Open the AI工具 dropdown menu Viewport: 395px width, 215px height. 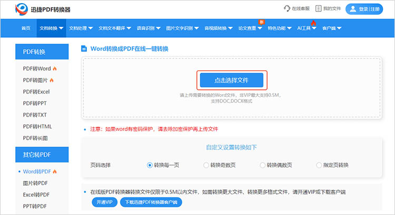[x=307, y=28]
